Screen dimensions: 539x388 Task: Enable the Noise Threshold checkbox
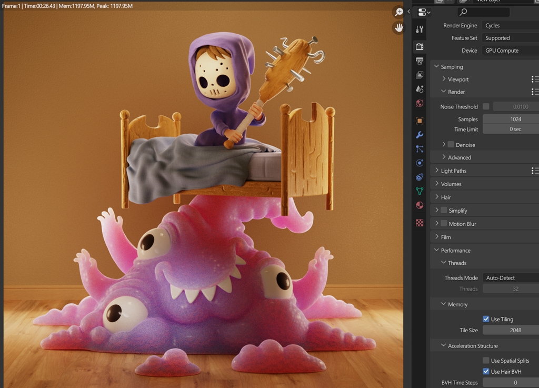click(x=486, y=106)
